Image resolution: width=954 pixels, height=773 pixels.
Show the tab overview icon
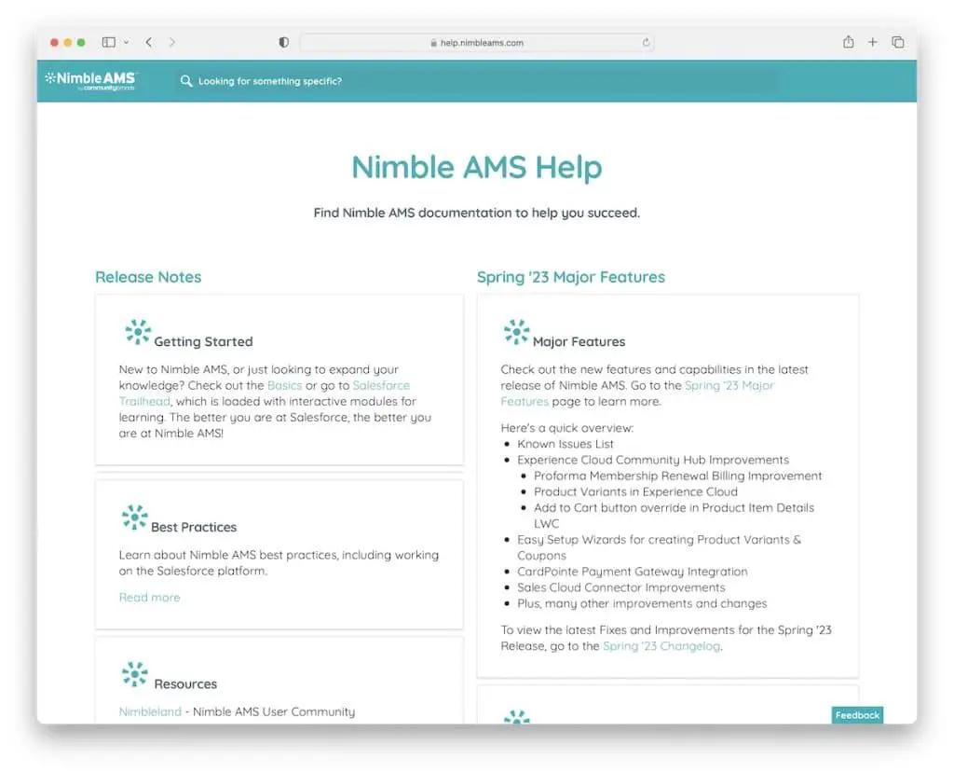[897, 42]
